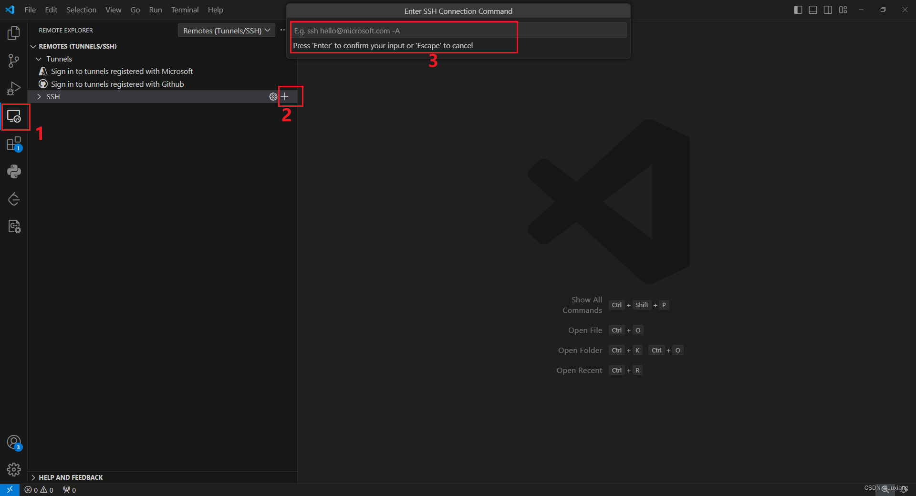Open the Accounts icon in activity bar
Viewport: 916px width, 496px height.
pos(14,442)
